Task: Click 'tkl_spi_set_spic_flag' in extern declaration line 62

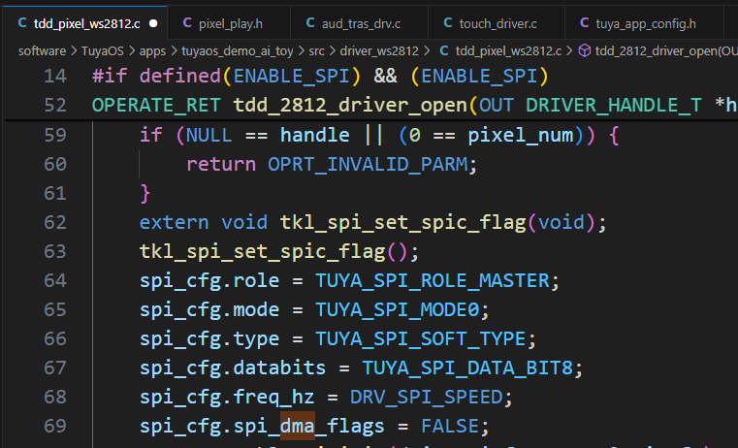Action: pos(402,223)
